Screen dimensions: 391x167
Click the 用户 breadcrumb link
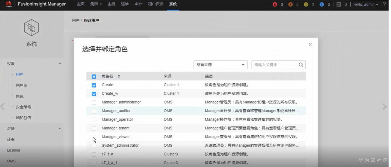[76, 20]
